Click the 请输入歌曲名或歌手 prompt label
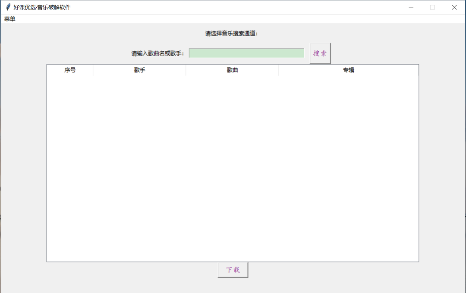Image resolution: width=466 pixels, height=293 pixels. (x=157, y=53)
